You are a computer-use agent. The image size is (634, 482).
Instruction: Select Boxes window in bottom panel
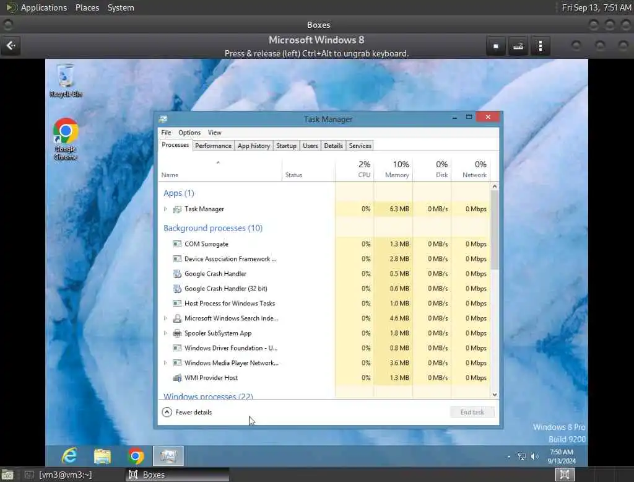pyautogui.click(x=177, y=475)
